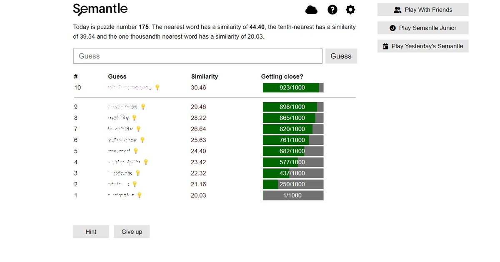Select the similarity value 28.22
The height and width of the screenshot is (262, 500).
[198, 118]
